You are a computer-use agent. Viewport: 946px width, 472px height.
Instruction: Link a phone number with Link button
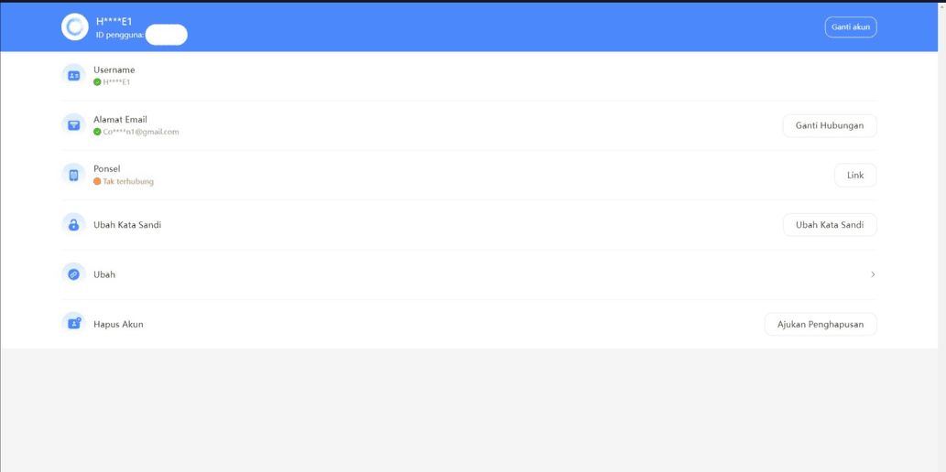855,176
